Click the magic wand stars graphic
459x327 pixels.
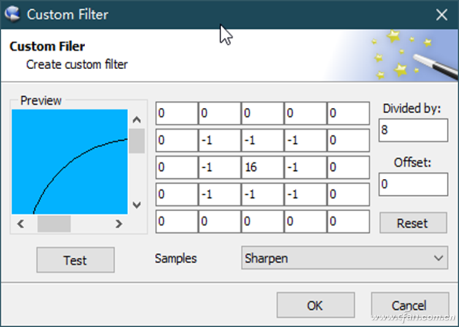point(407,55)
